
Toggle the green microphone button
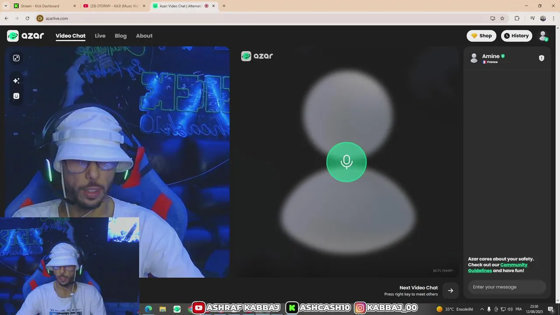click(x=346, y=162)
